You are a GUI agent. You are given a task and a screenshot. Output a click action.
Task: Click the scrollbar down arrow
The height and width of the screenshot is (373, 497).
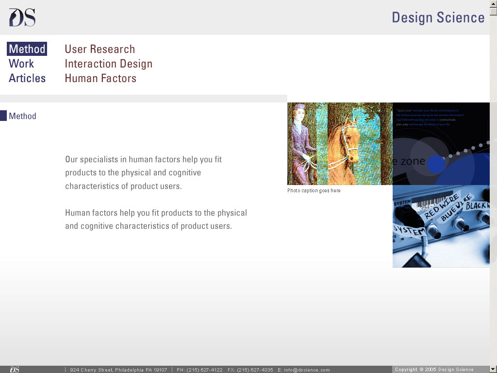(x=493, y=369)
